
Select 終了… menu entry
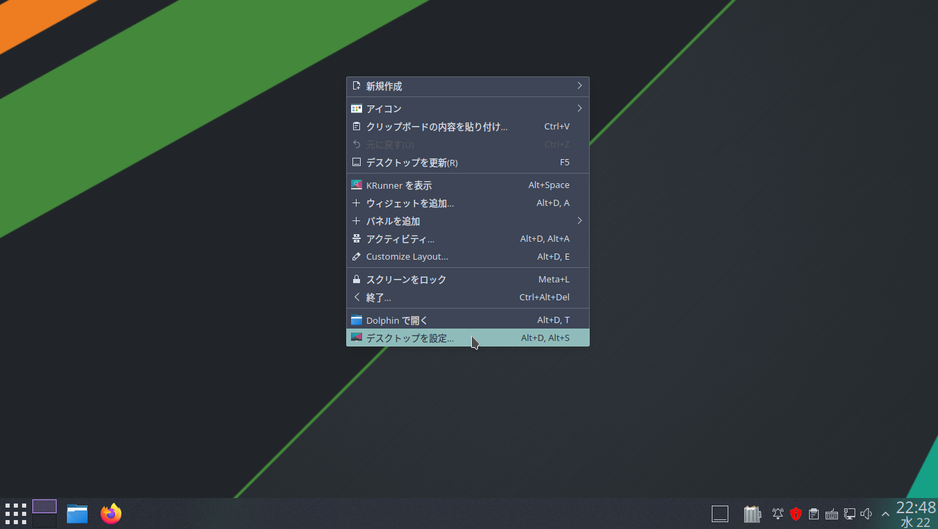click(468, 298)
